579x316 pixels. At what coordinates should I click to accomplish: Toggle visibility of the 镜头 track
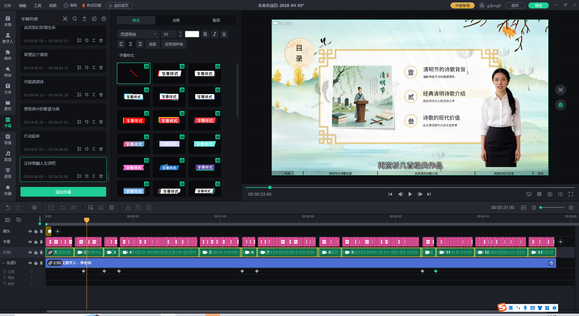click(x=30, y=231)
